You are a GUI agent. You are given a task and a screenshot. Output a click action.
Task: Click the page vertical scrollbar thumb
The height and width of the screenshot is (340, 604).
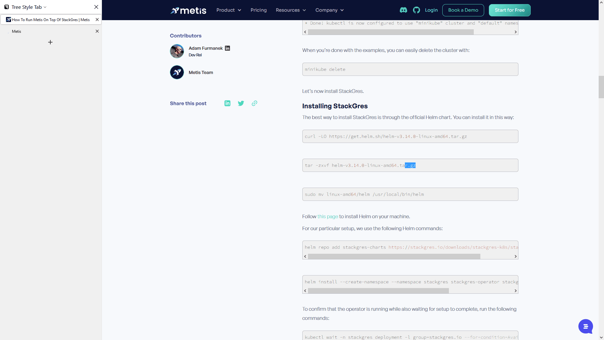[601, 87]
